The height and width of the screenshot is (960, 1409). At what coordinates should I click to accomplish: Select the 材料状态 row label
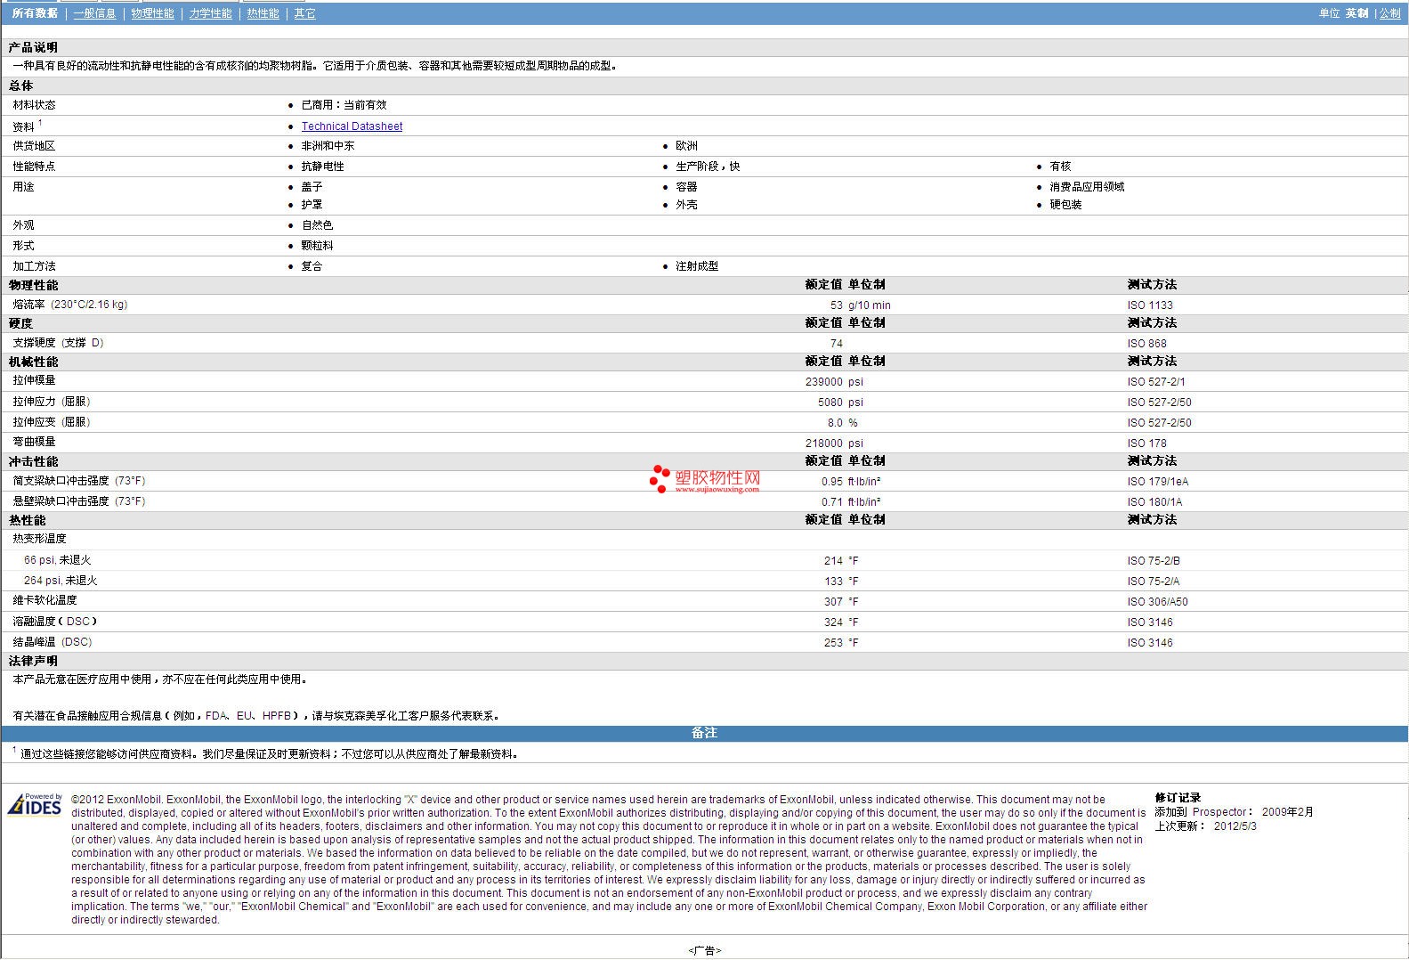pos(34,105)
